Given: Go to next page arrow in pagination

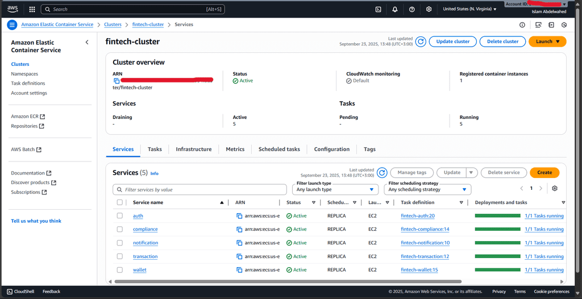Looking at the screenshot, I should (x=541, y=188).
